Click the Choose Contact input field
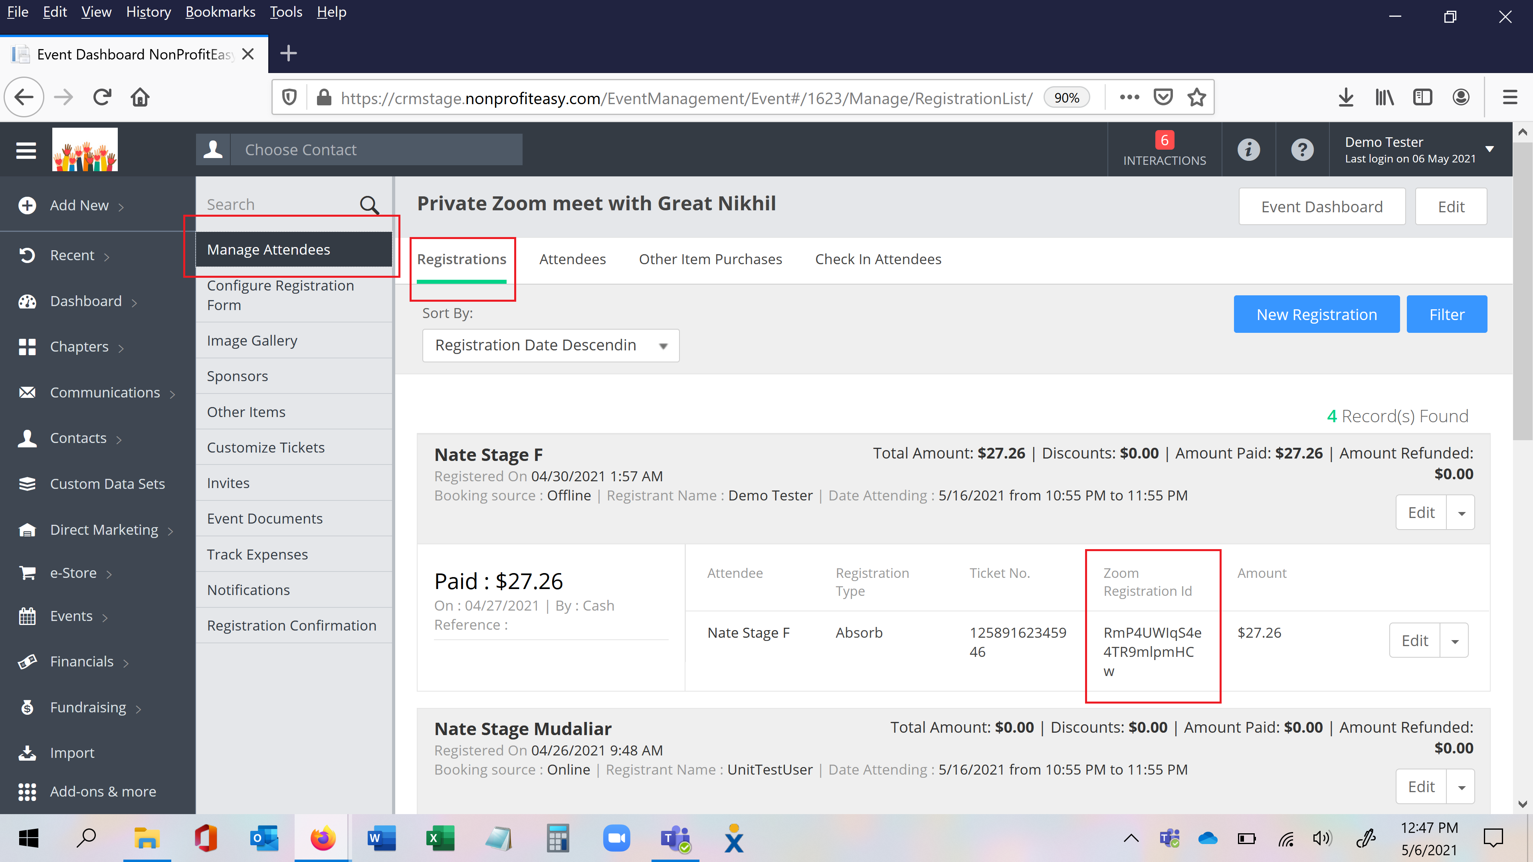The width and height of the screenshot is (1533, 862). (x=376, y=149)
